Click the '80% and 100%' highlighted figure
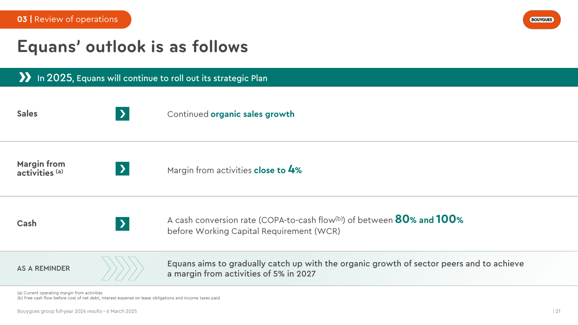The height and width of the screenshot is (325, 578). [x=429, y=219]
